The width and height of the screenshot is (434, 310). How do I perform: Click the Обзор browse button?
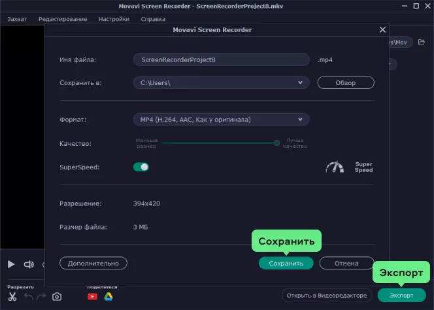click(346, 82)
